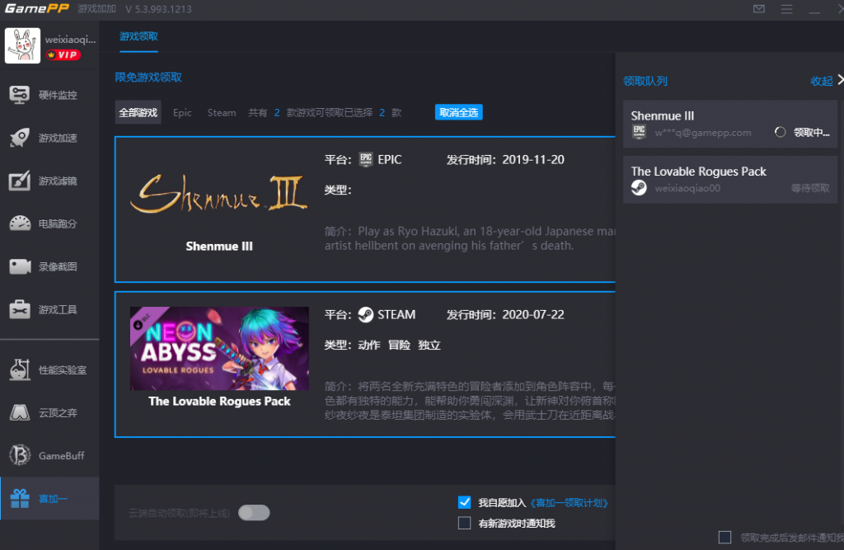
Task: Open the 电脑跑分 menu label
Action: pos(58,224)
